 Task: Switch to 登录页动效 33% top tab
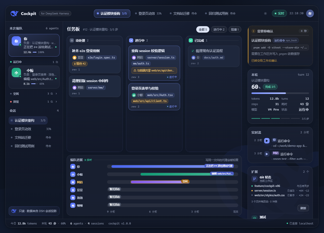click(148, 13)
